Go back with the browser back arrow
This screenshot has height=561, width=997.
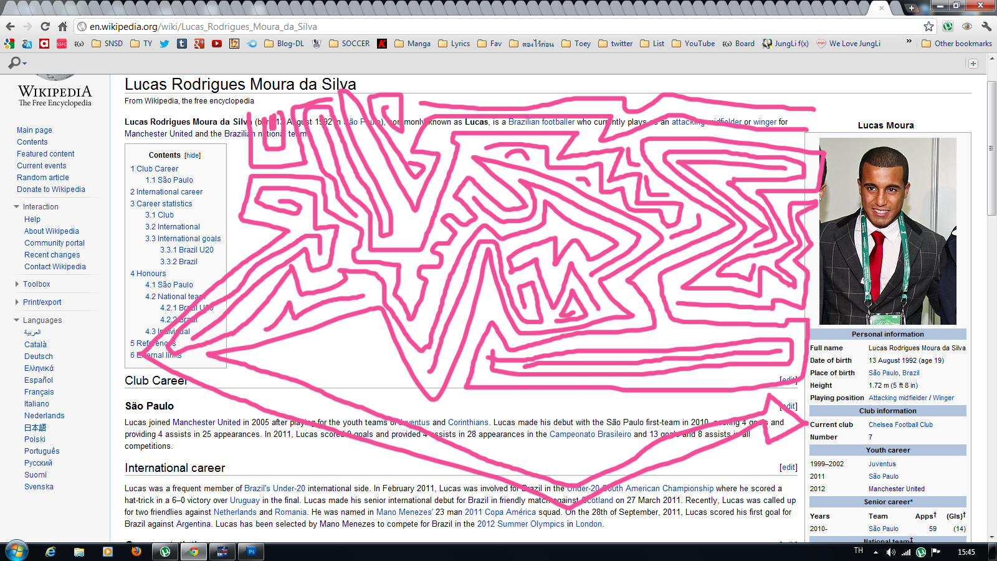click(x=10, y=26)
